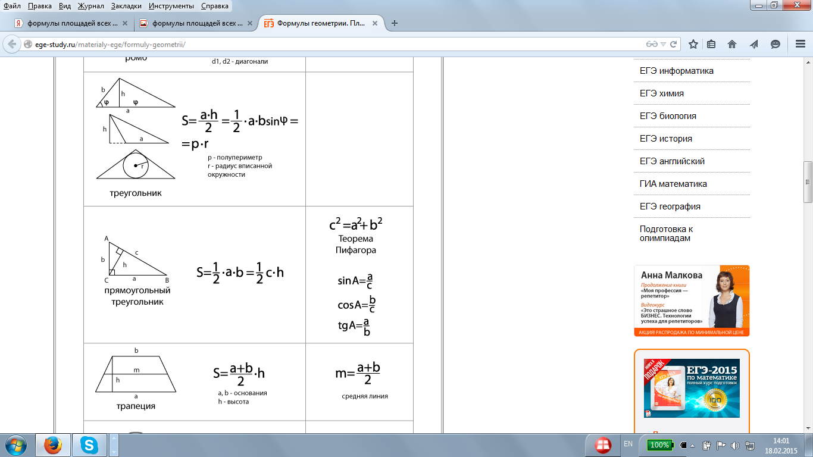
Task: Go to Firefox home page icon
Action: click(732, 44)
